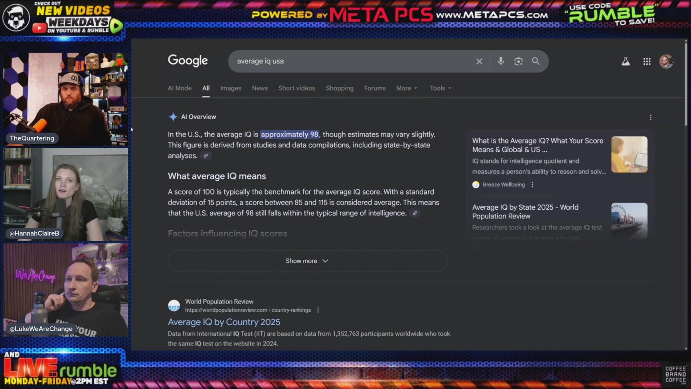Switch to the AI Mode tab

pos(180,88)
